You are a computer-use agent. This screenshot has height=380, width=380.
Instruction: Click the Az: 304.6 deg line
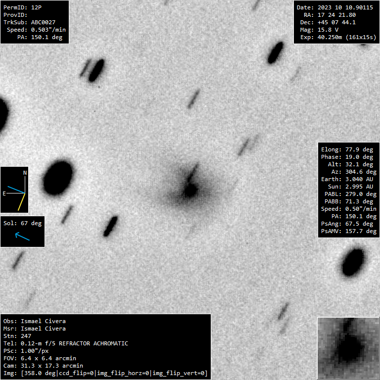pyautogui.click(x=354, y=172)
